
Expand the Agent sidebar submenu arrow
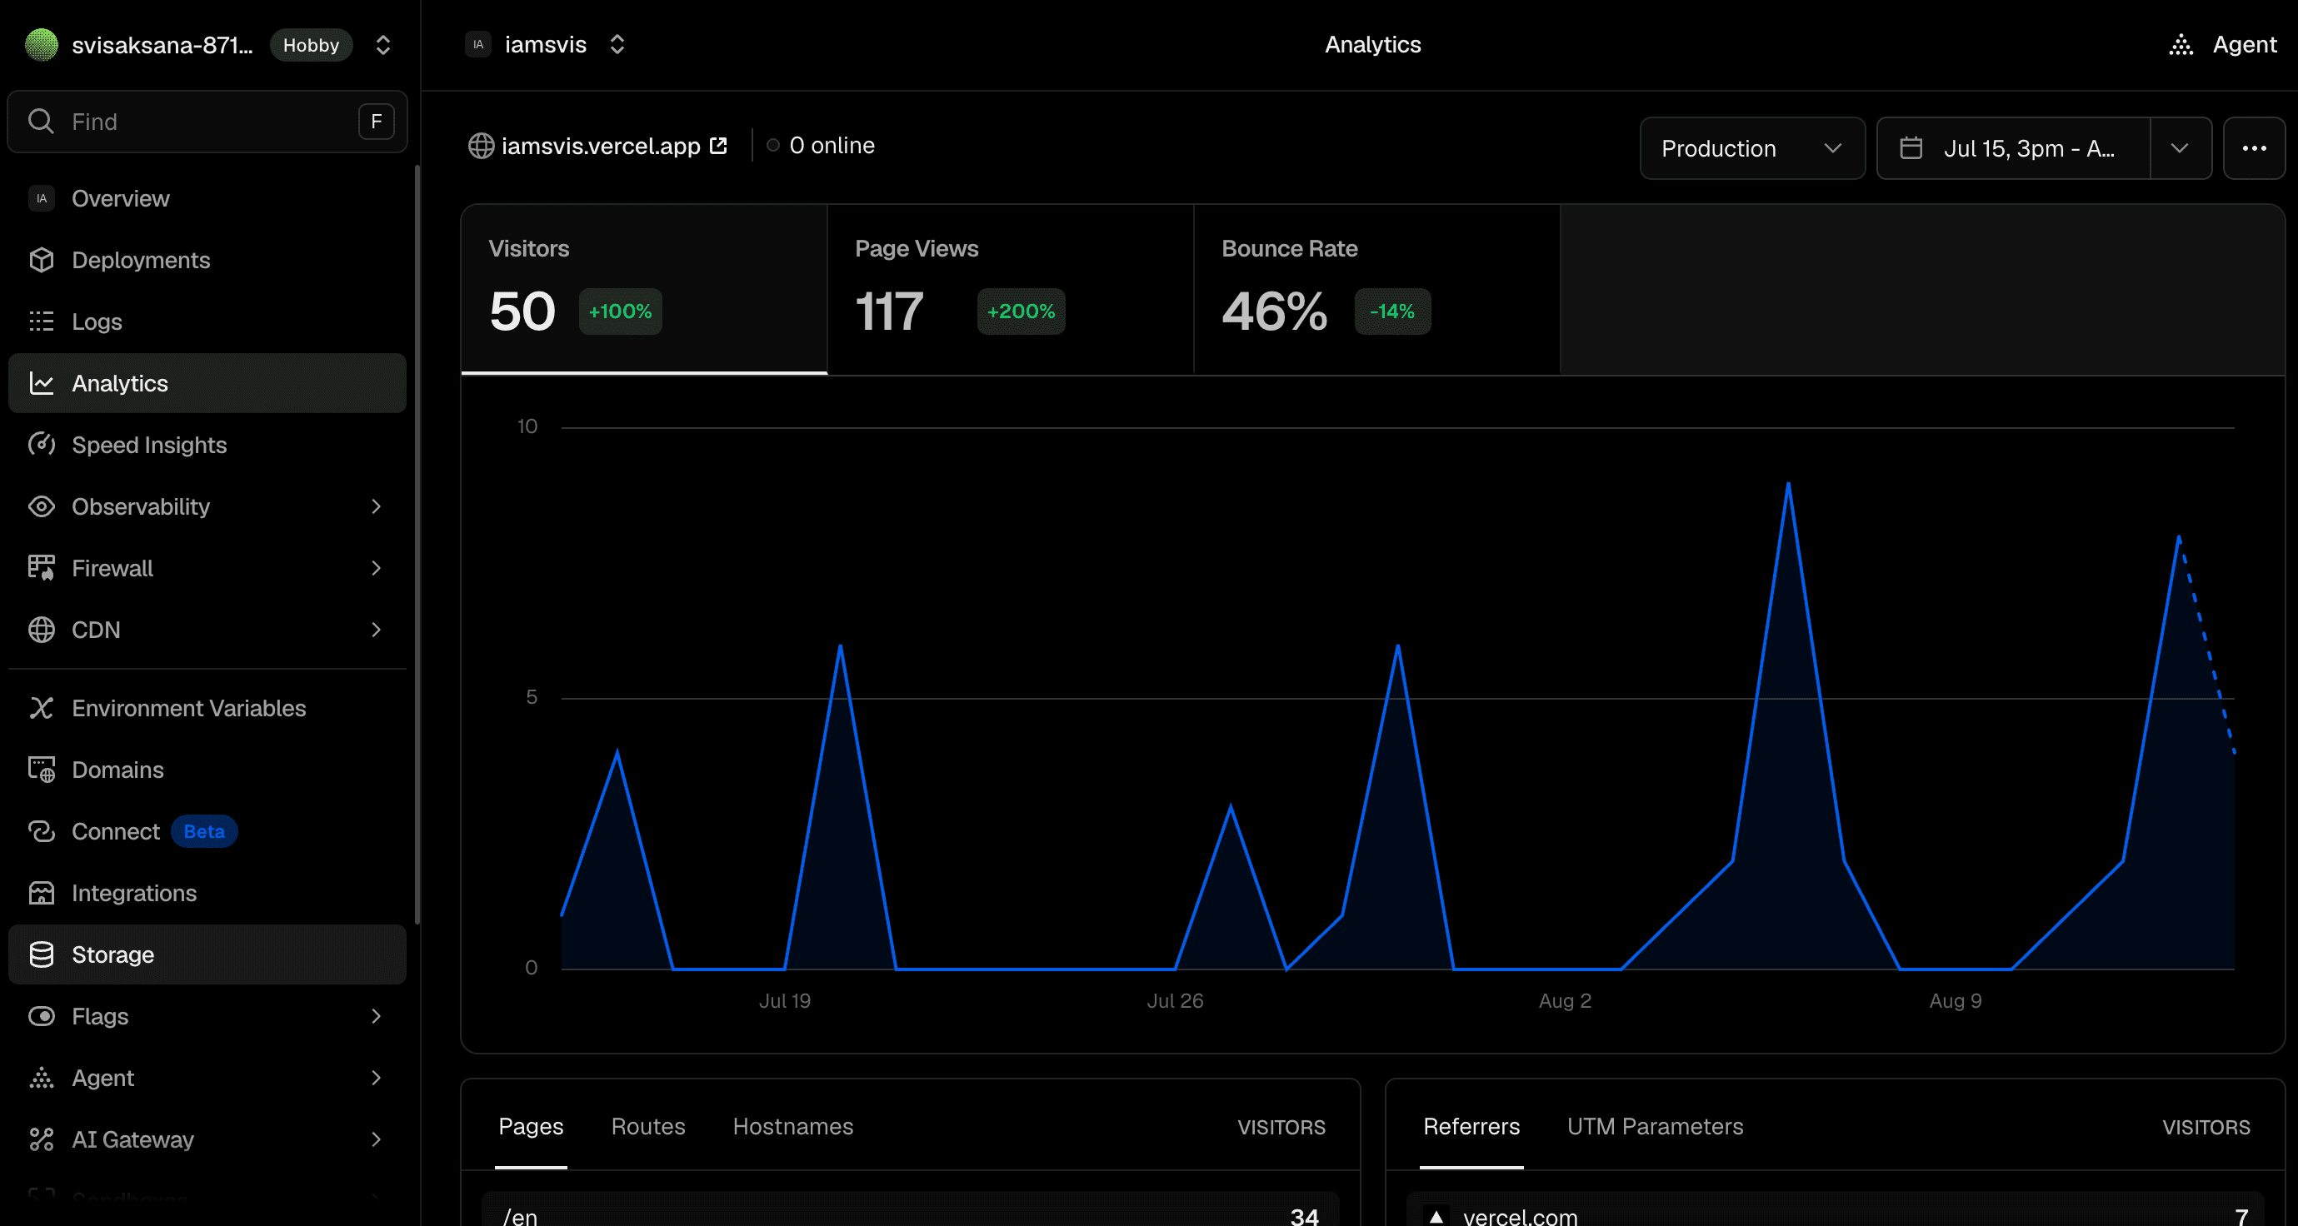coord(376,1076)
